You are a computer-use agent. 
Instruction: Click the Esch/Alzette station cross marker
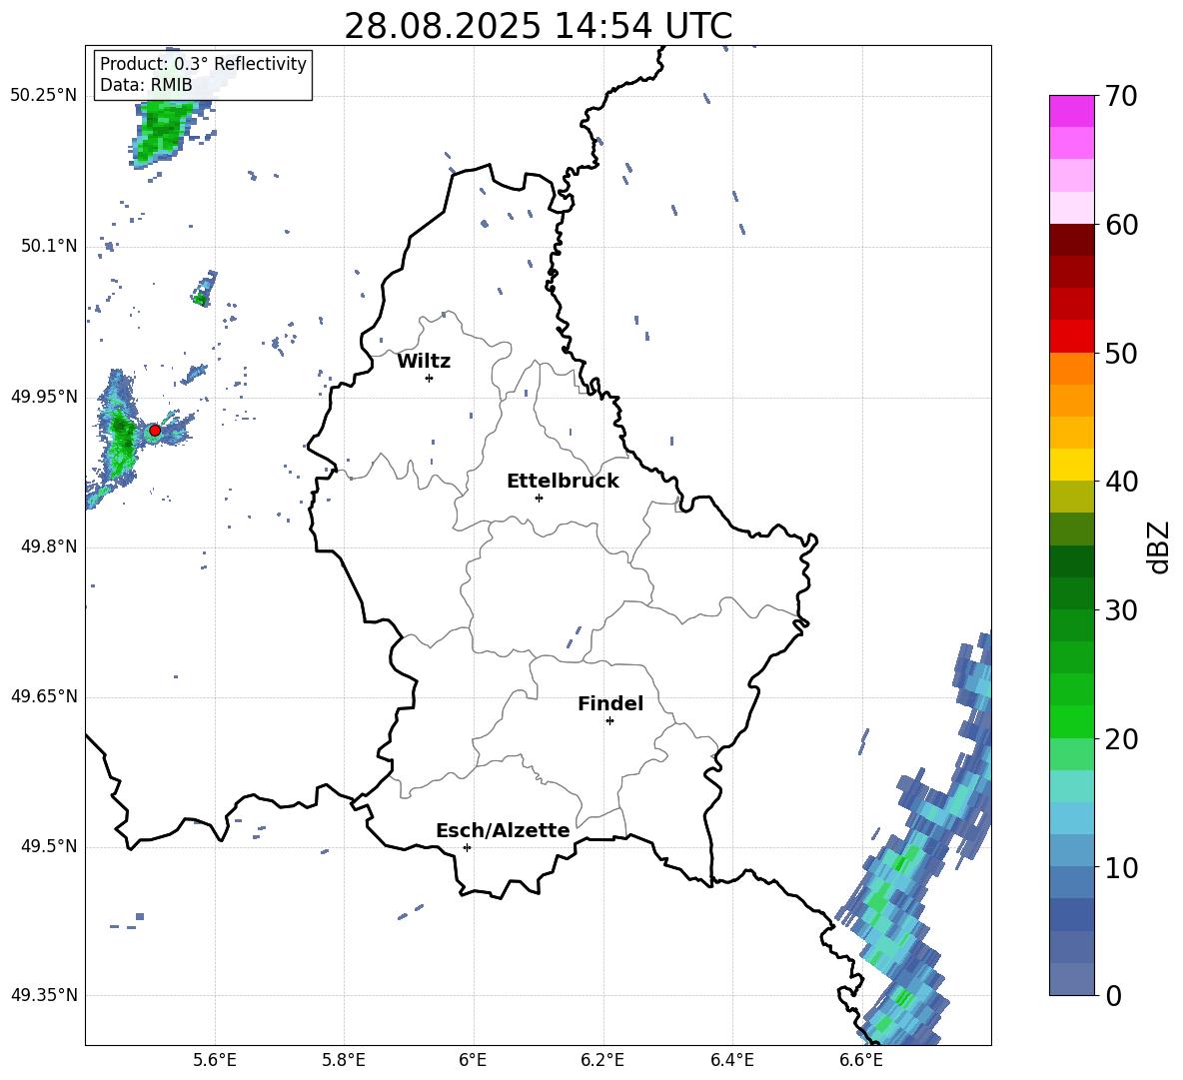[467, 847]
